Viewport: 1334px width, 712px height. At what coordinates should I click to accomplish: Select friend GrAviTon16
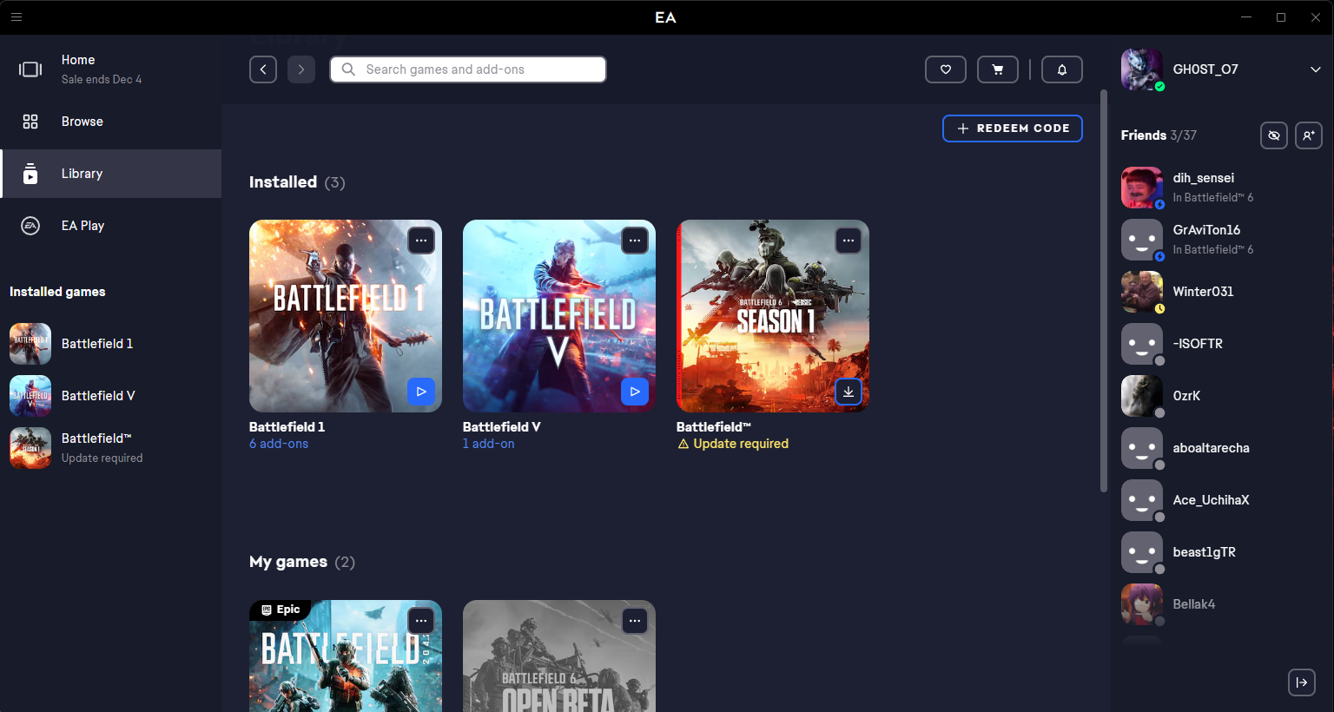pos(1222,240)
